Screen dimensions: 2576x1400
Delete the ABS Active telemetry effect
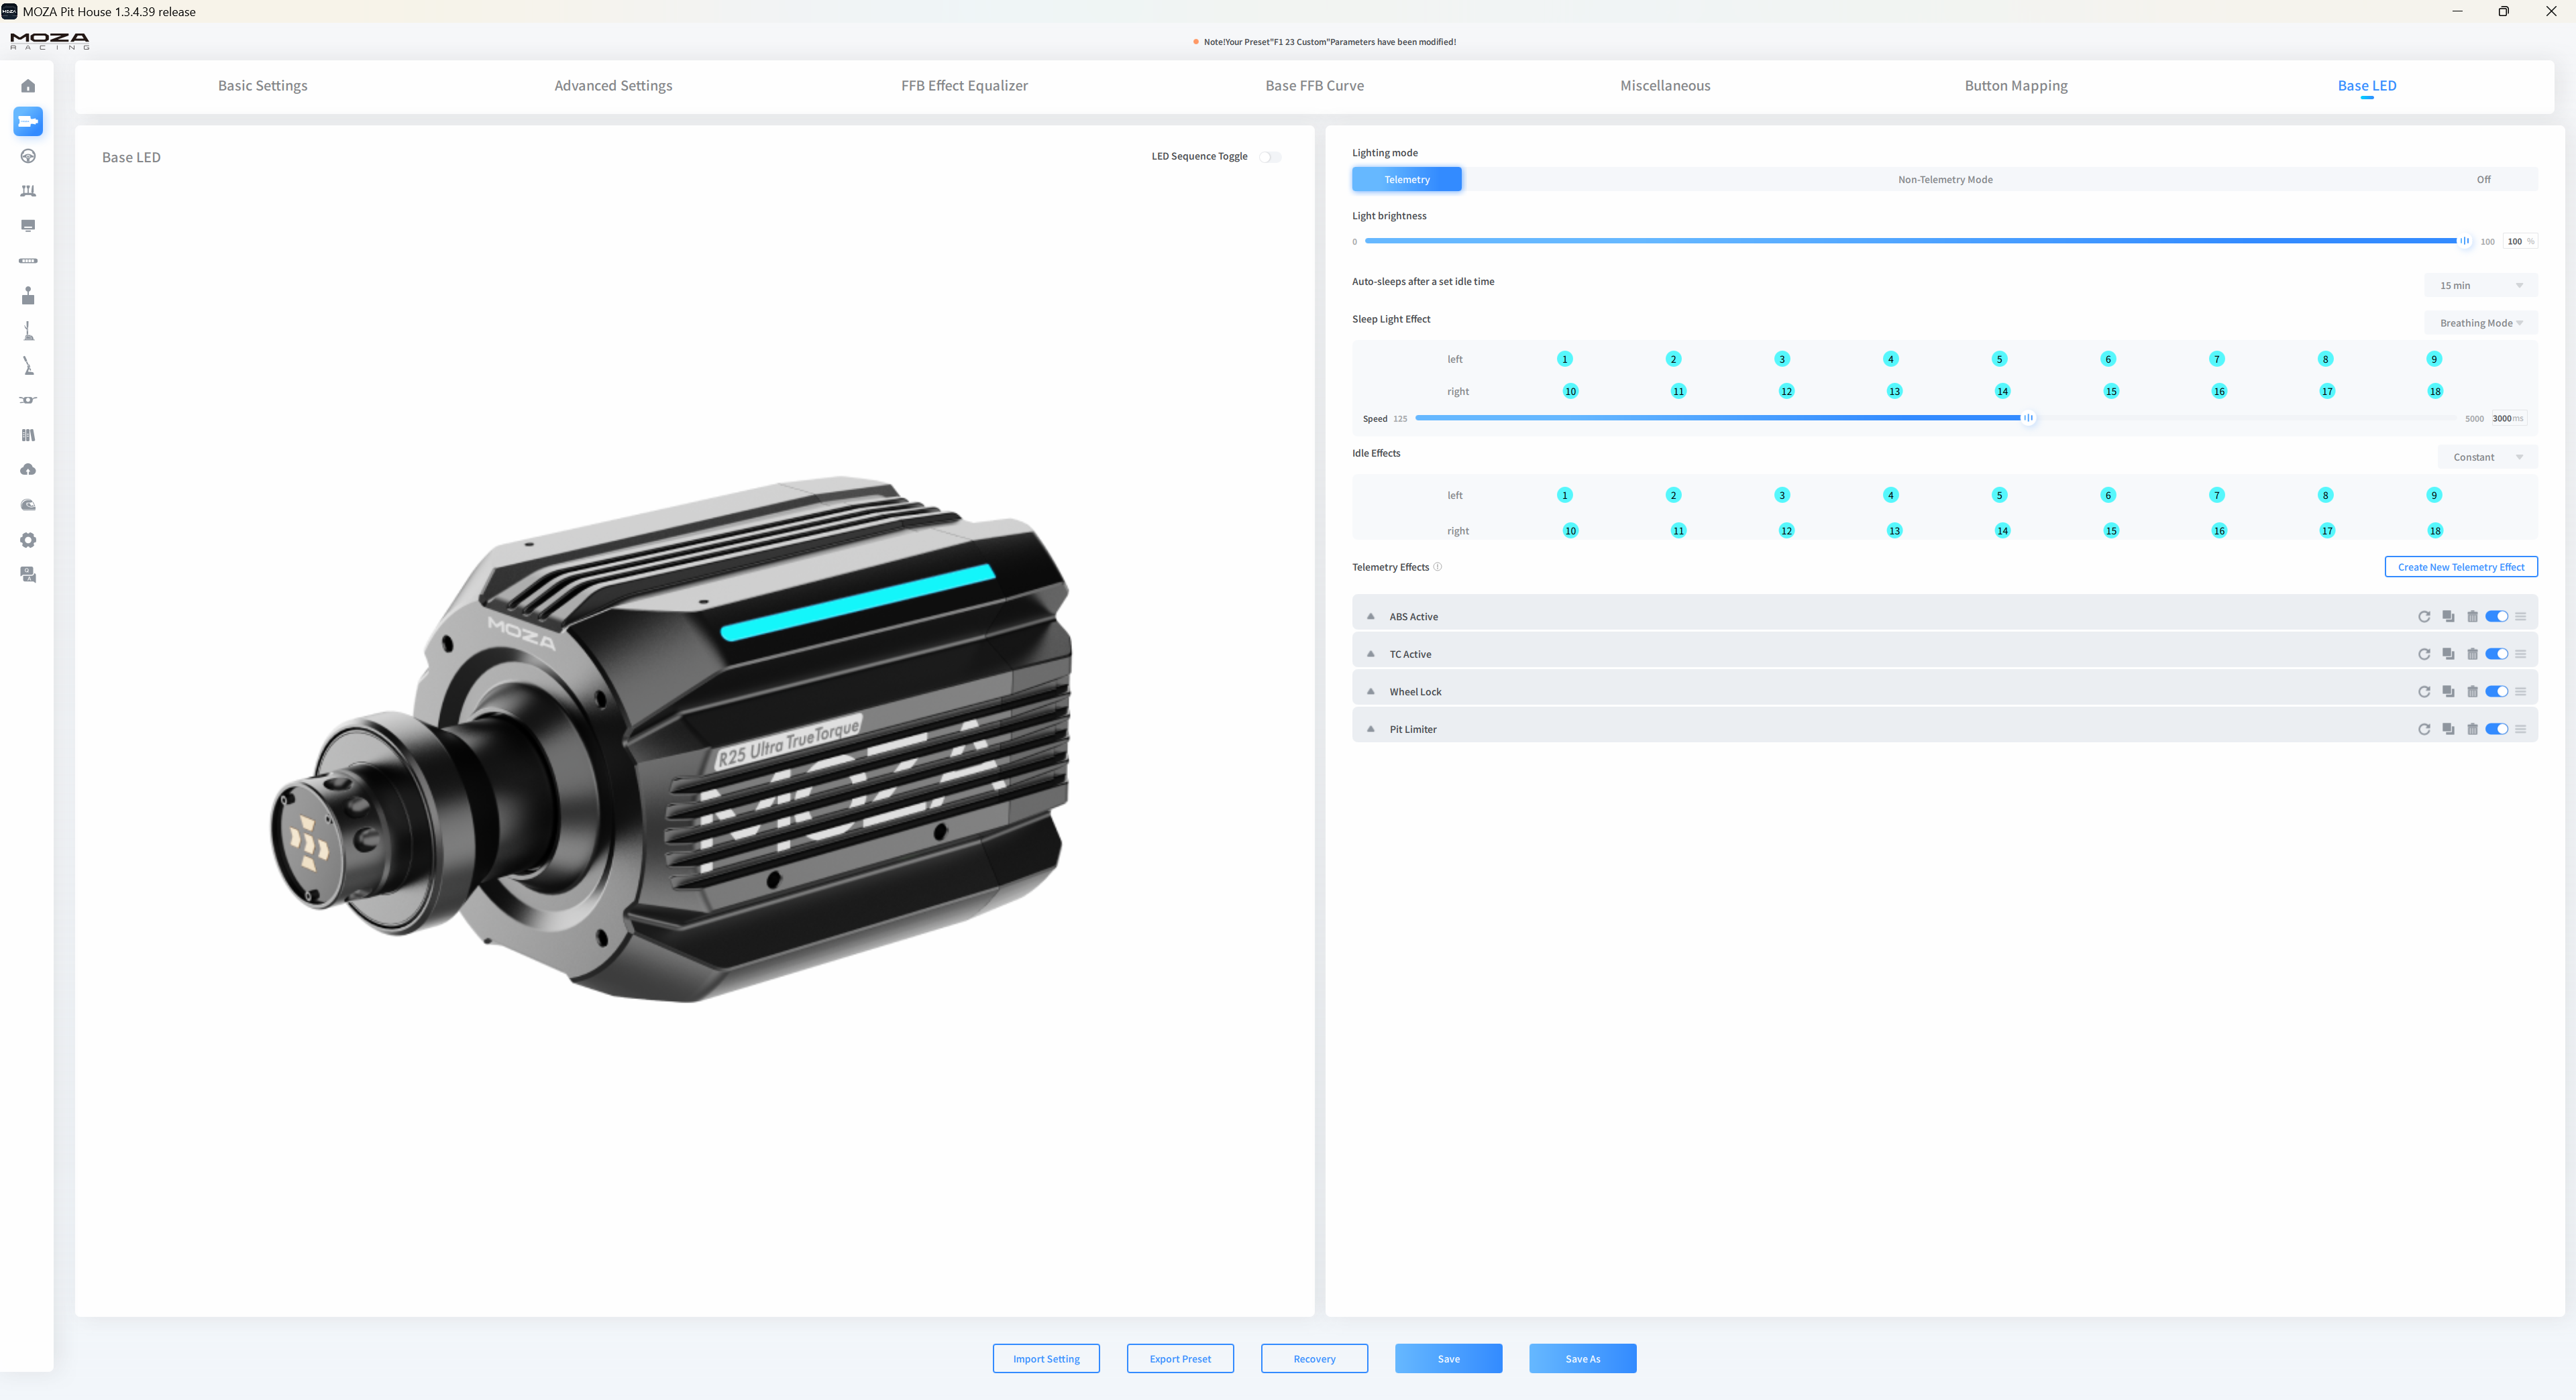coord(2472,617)
